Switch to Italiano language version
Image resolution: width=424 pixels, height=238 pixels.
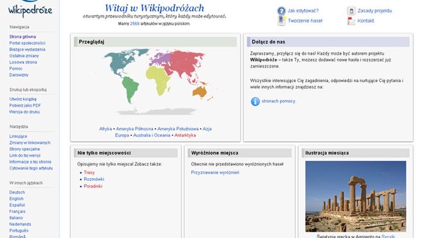coord(16,218)
